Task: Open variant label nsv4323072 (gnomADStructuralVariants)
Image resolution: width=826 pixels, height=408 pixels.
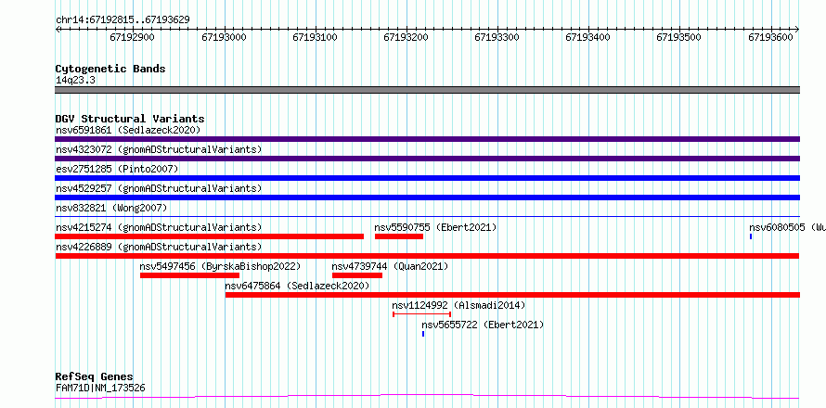Action: [x=159, y=149]
